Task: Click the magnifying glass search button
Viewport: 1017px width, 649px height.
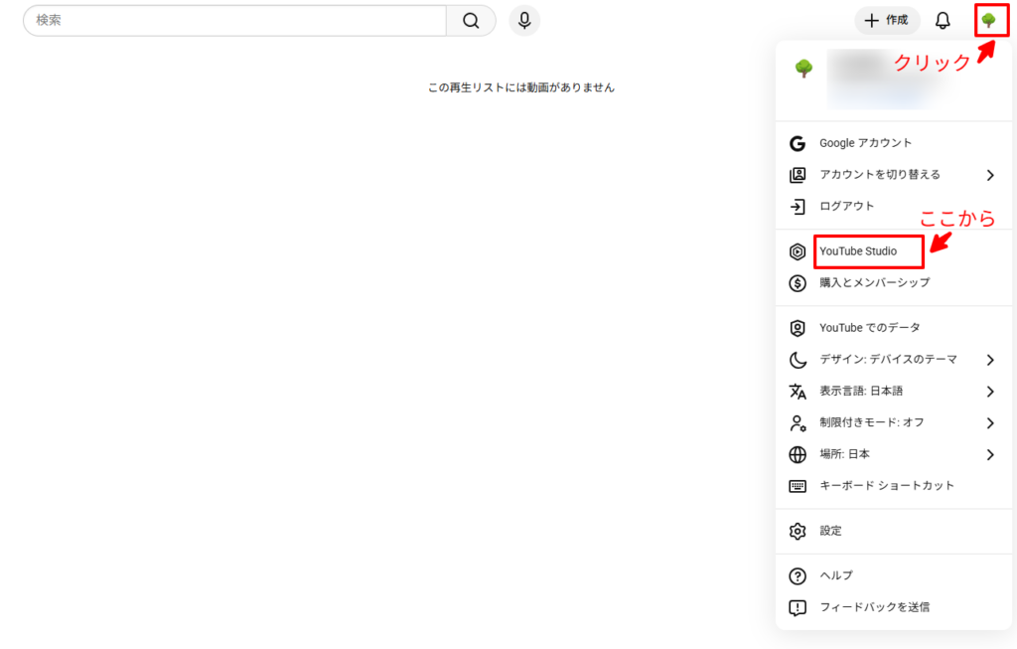Action: 471,21
